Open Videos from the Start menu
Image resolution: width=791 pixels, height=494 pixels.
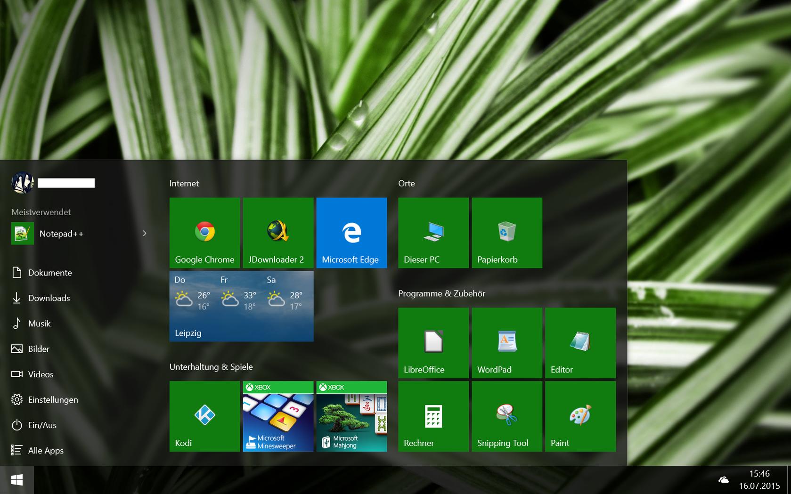coord(33,374)
